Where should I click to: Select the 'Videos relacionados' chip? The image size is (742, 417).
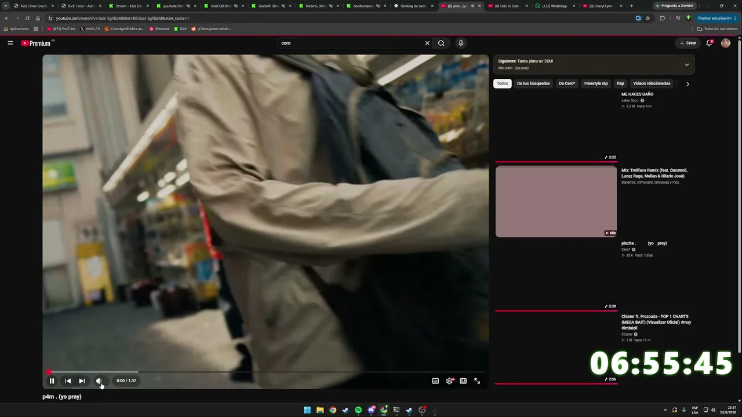[x=652, y=83]
